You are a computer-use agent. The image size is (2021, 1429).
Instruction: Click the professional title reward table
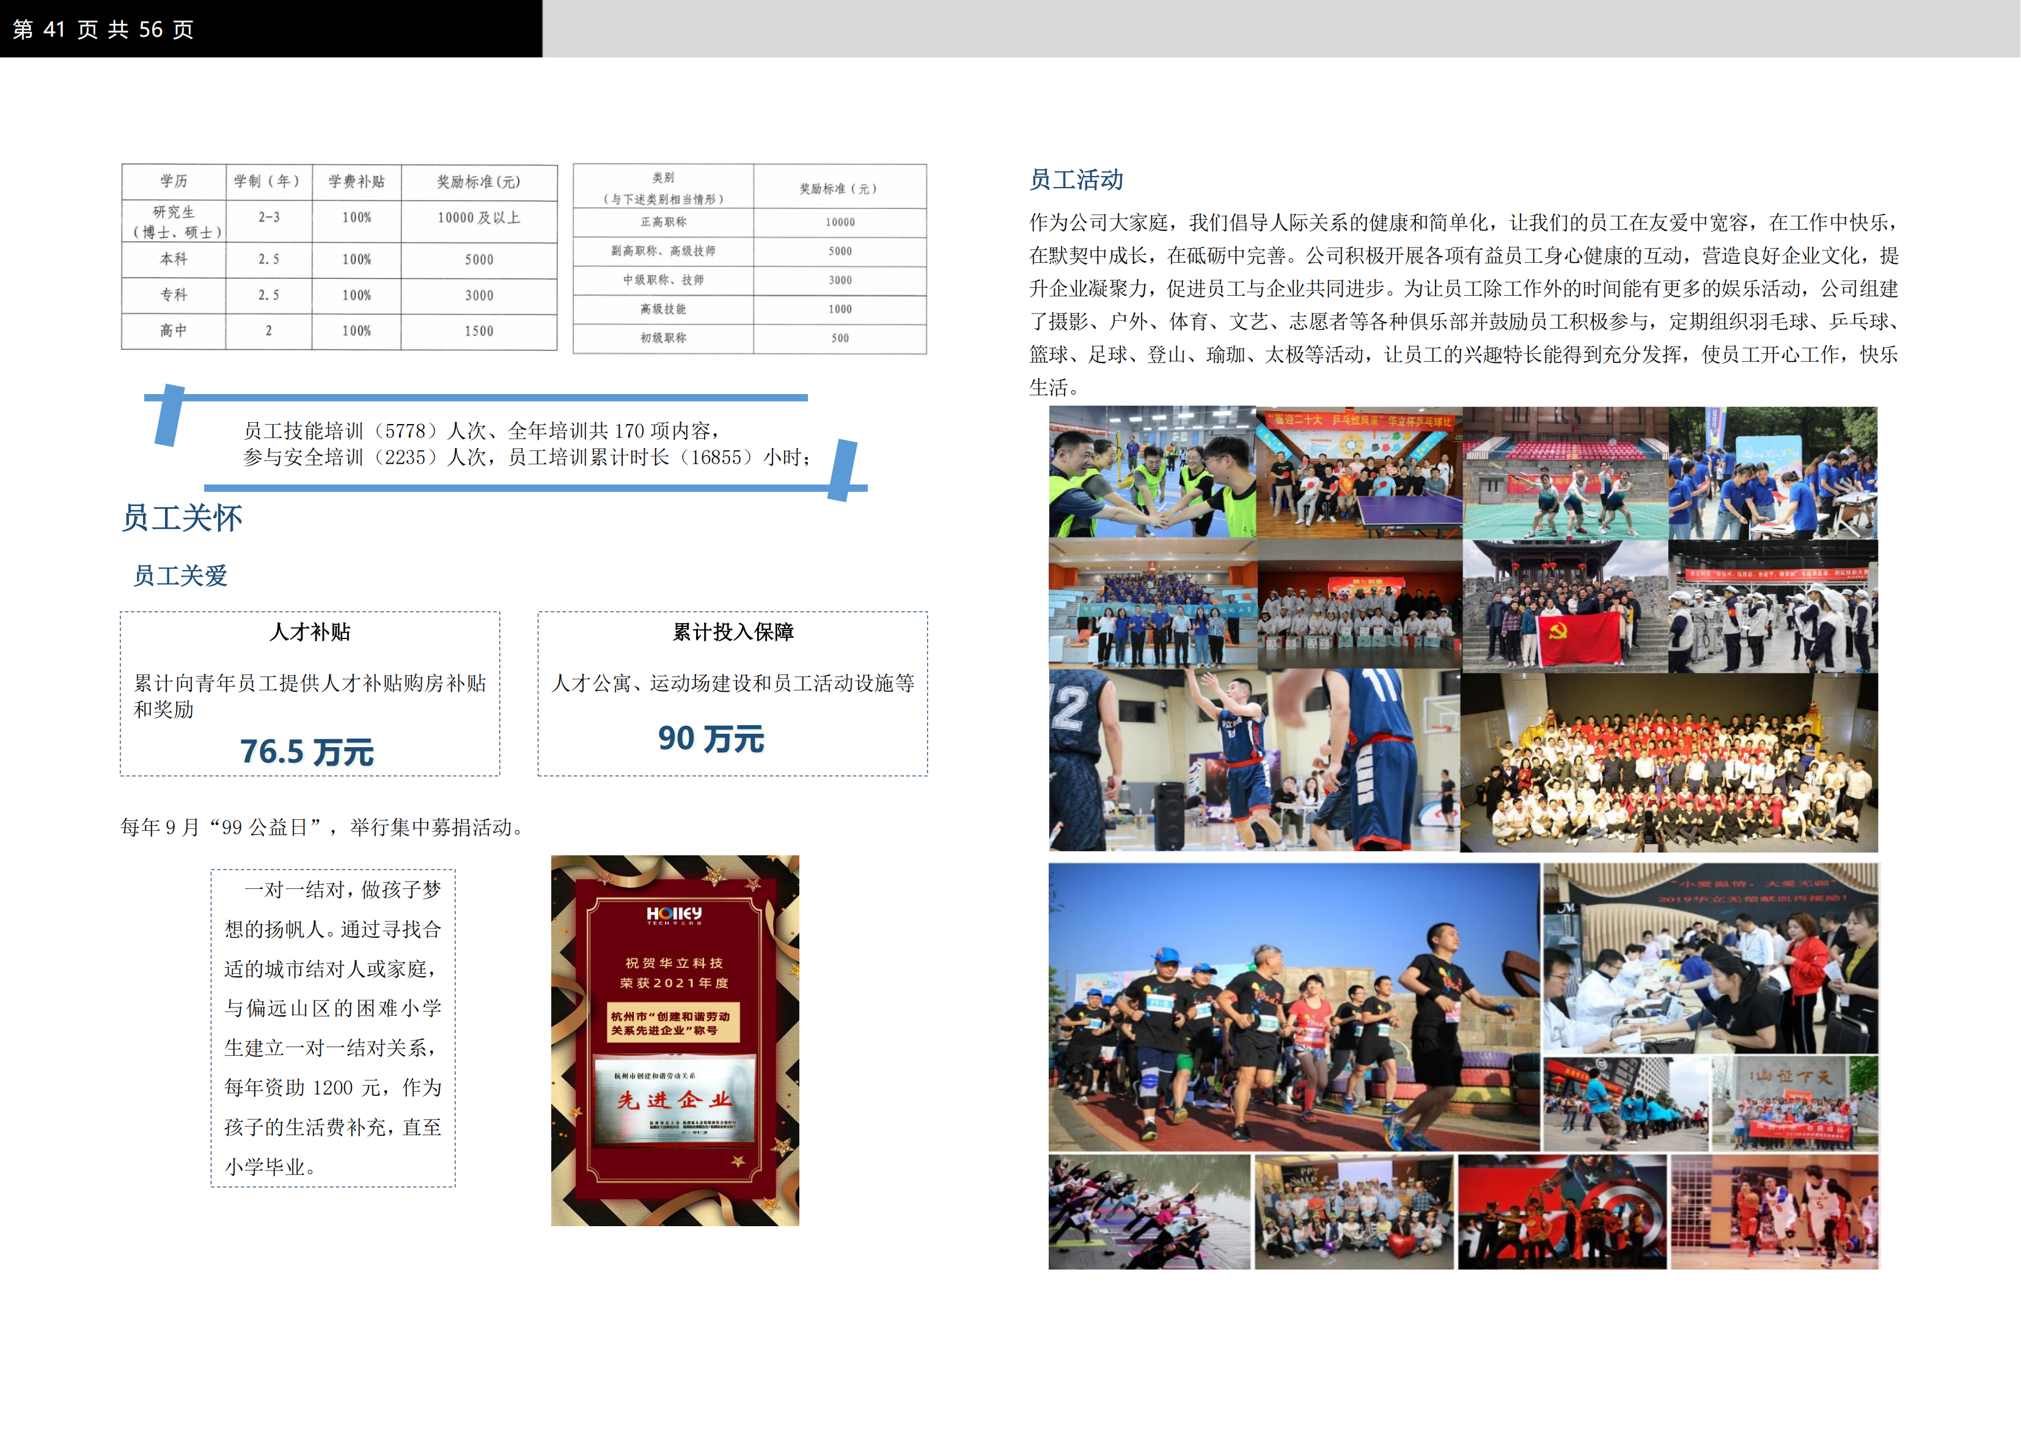[x=749, y=258]
